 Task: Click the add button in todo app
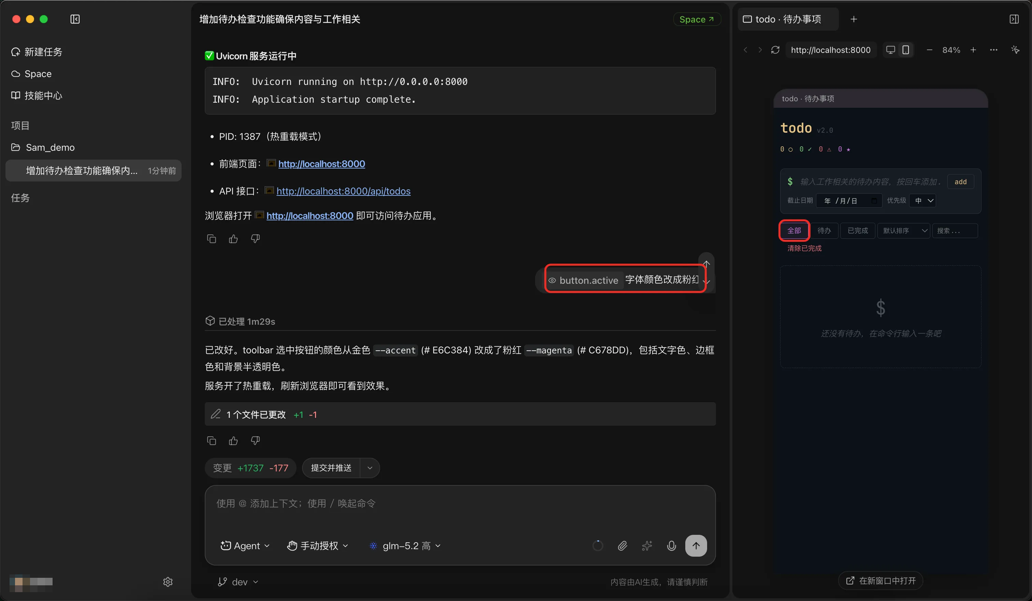coord(960,182)
